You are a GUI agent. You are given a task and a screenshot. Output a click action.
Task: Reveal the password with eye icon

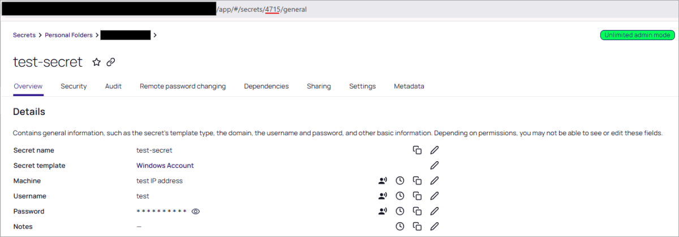(196, 212)
